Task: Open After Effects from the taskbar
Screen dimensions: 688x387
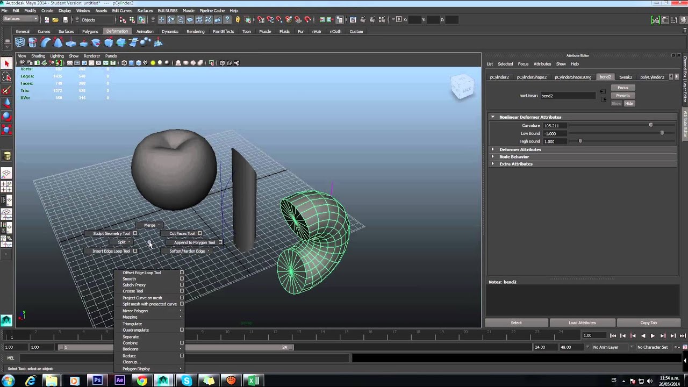Action: (x=119, y=381)
